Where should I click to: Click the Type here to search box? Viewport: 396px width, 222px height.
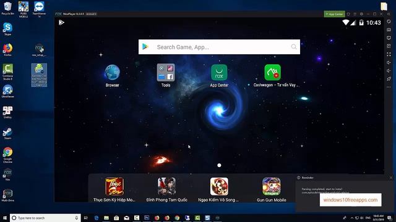pyautogui.click(x=45, y=218)
